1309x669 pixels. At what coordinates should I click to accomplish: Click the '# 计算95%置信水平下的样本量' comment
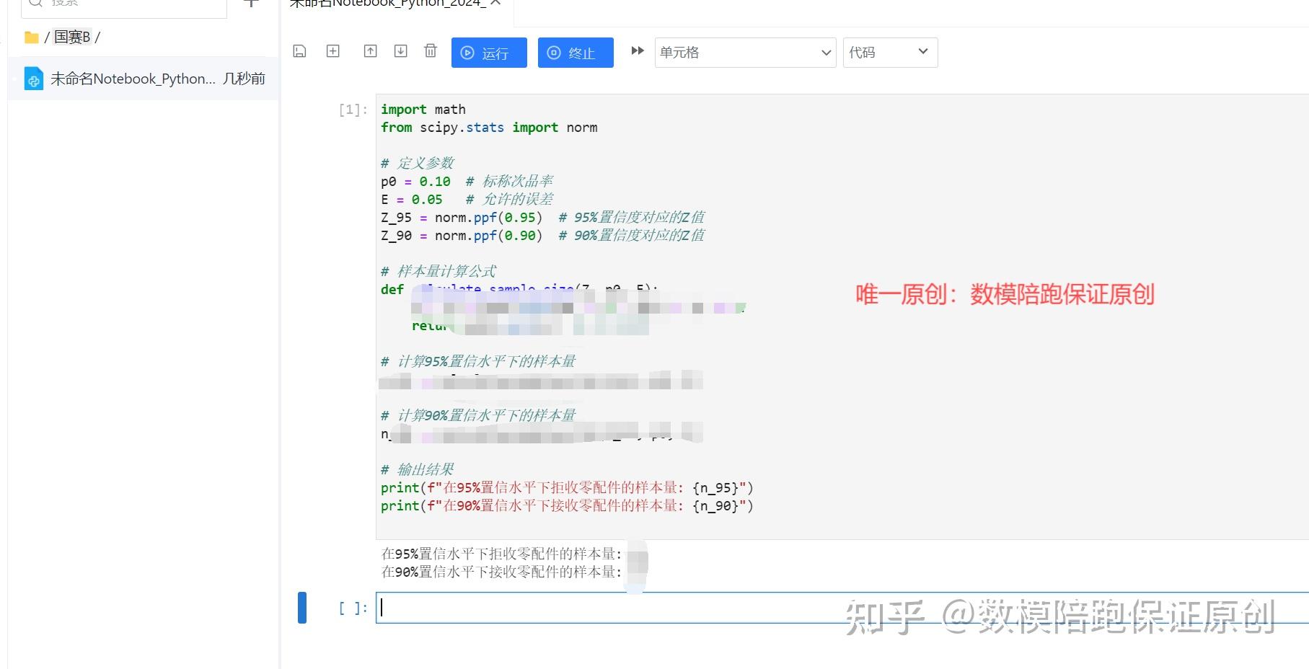(x=478, y=362)
